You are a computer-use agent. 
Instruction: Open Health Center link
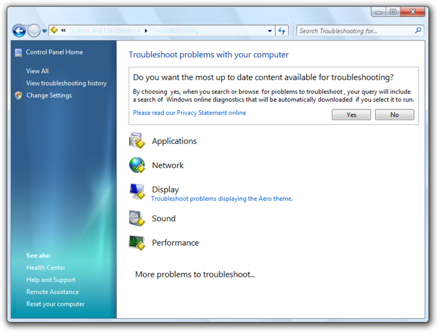point(46,267)
